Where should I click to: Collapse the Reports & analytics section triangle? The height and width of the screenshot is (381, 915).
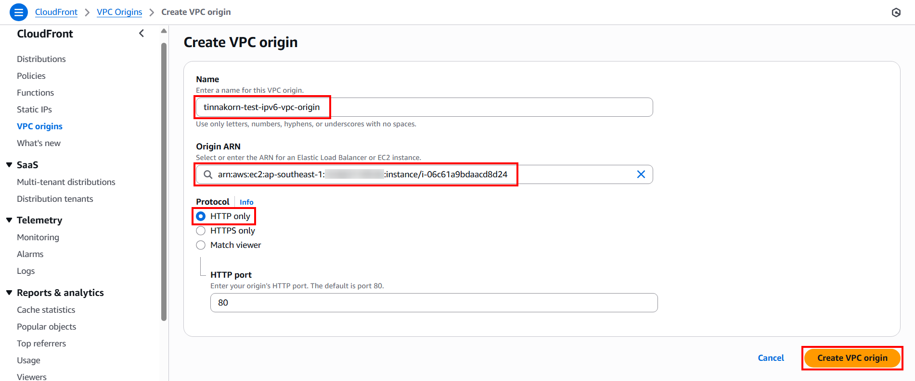pos(9,293)
